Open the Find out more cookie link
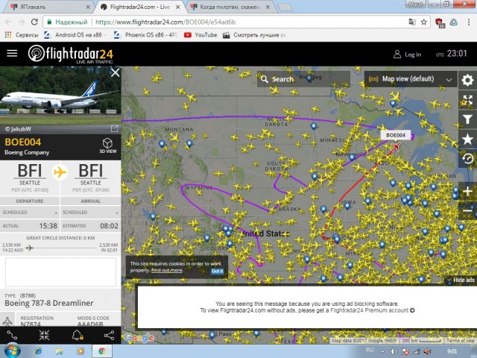The height and width of the screenshot is (358, 477). tap(167, 270)
